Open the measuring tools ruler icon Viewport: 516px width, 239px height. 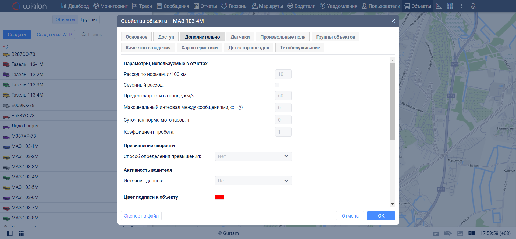pyautogui.click(x=439, y=6)
